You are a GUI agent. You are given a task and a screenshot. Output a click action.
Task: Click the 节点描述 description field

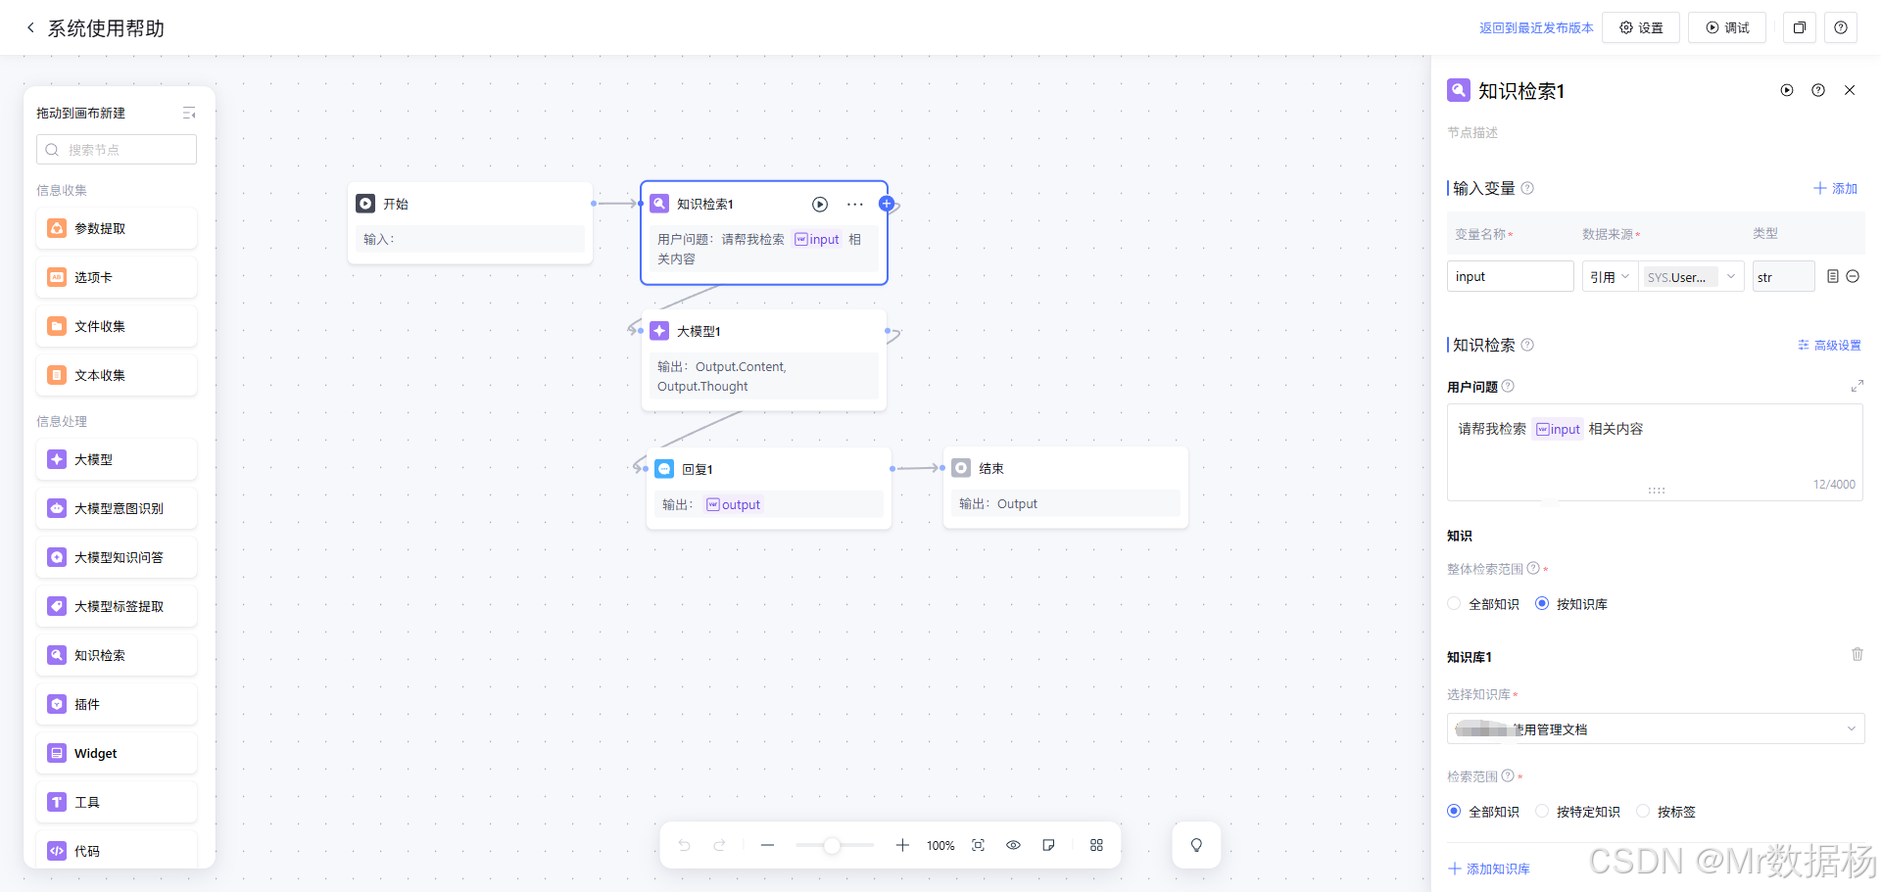1472,133
